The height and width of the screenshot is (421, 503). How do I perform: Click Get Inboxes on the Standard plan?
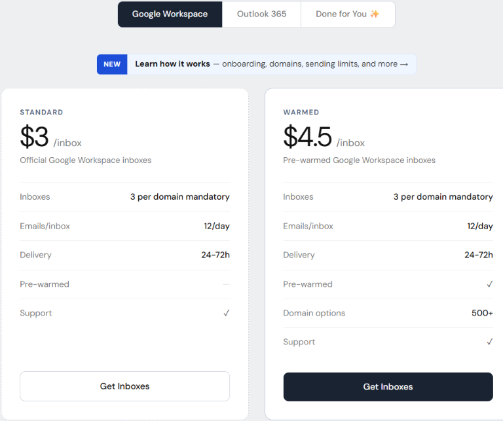(125, 386)
